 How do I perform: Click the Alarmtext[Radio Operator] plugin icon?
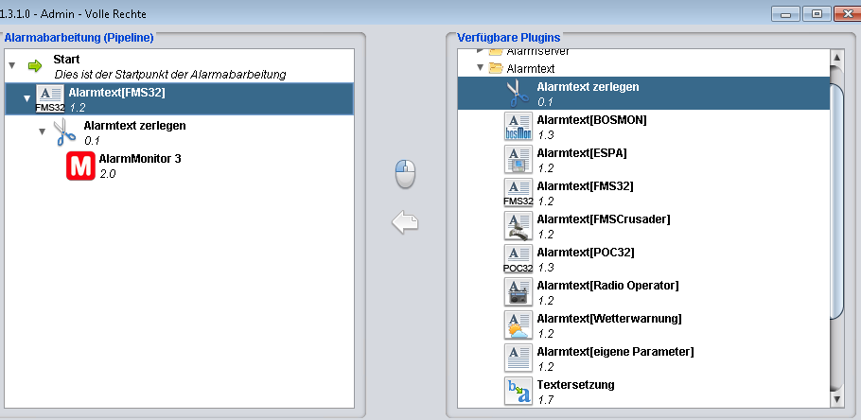click(x=518, y=290)
